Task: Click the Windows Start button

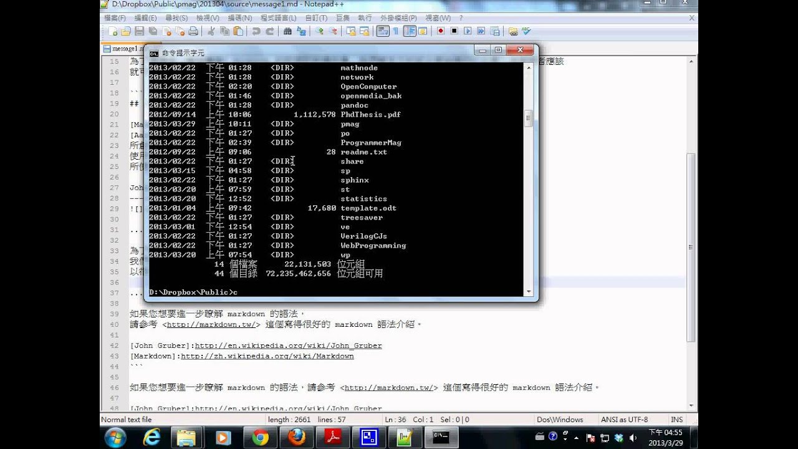Action: click(115, 438)
